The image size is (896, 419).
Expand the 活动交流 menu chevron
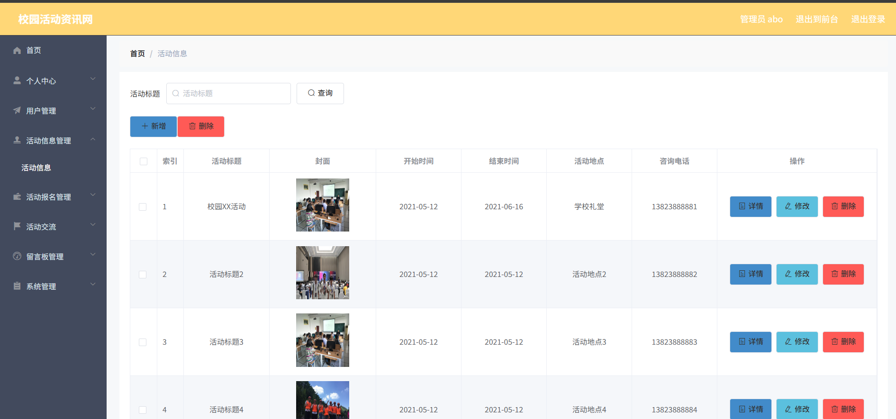coord(93,225)
